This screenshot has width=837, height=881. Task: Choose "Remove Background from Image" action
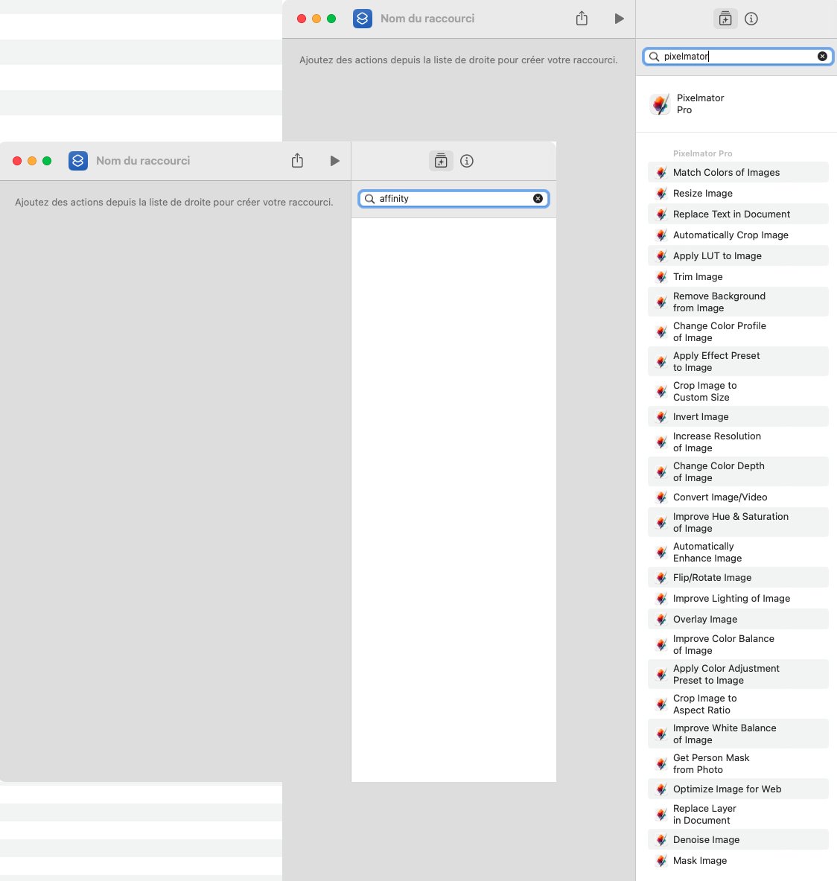tap(738, 302)
